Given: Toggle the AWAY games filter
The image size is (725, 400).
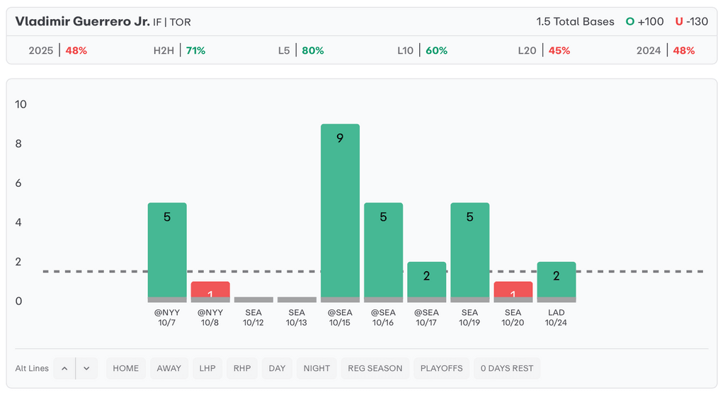Looking at the screenshot, I should [x=169, y=368].
